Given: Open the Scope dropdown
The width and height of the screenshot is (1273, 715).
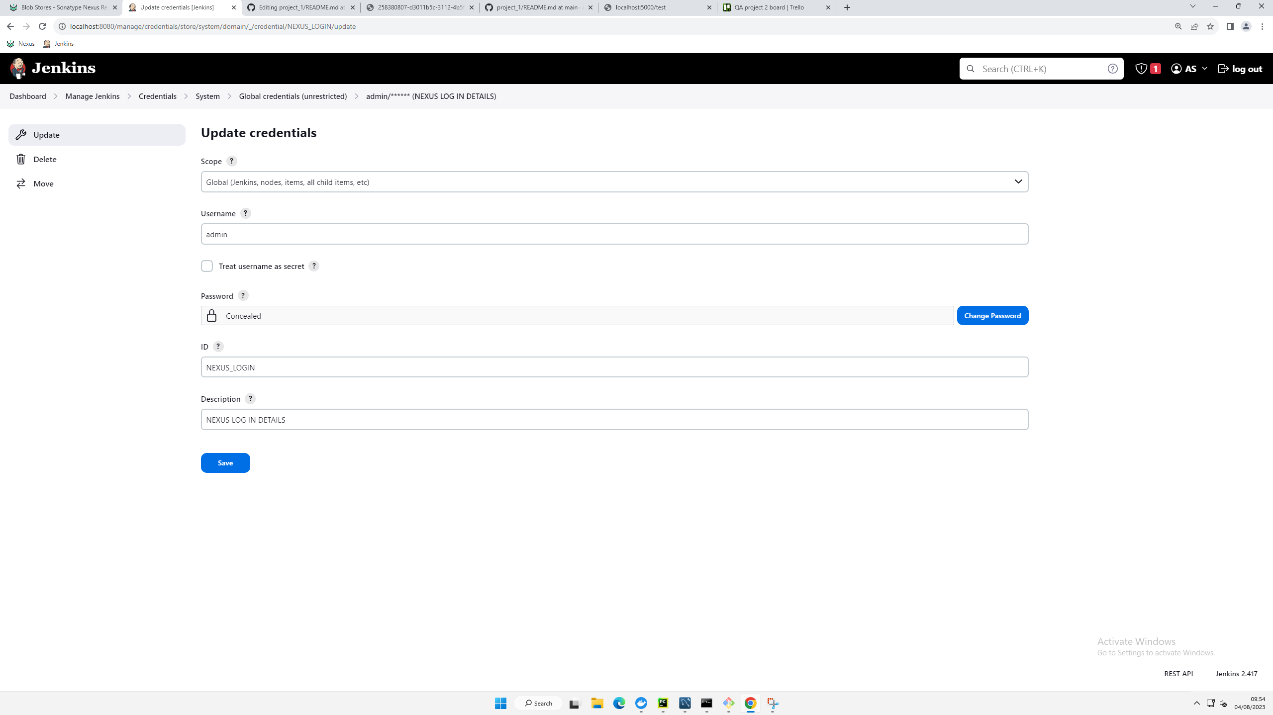Looking at the screenshot, I should tap(1018, 181).
